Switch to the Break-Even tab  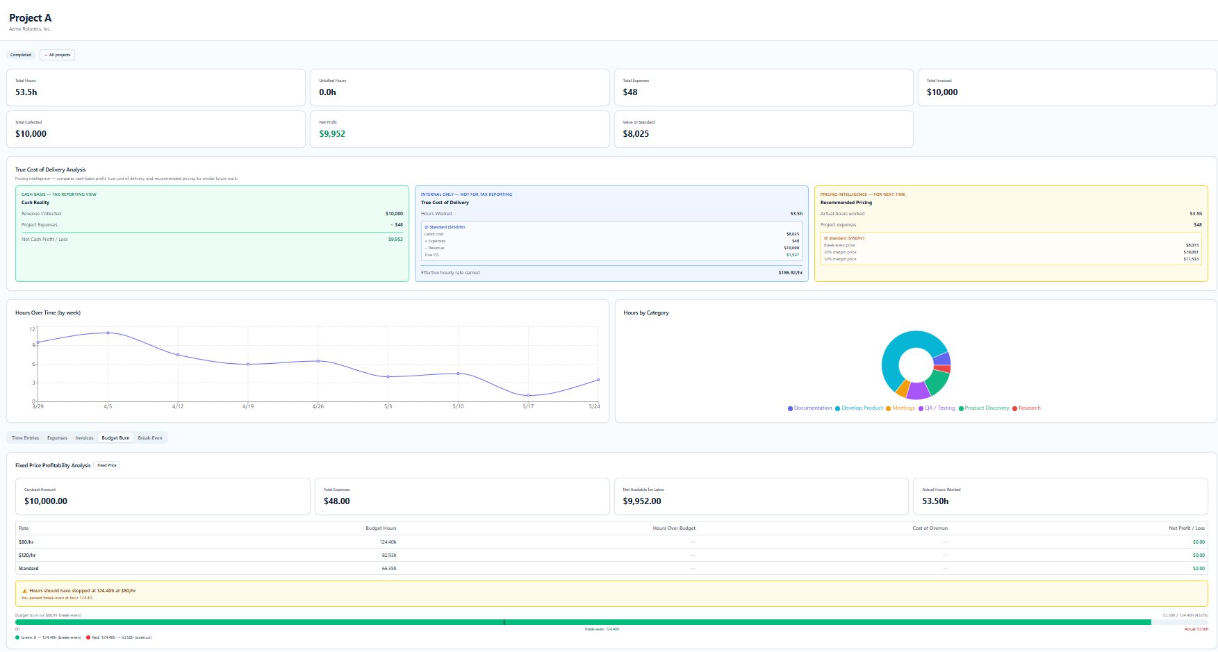150,438
